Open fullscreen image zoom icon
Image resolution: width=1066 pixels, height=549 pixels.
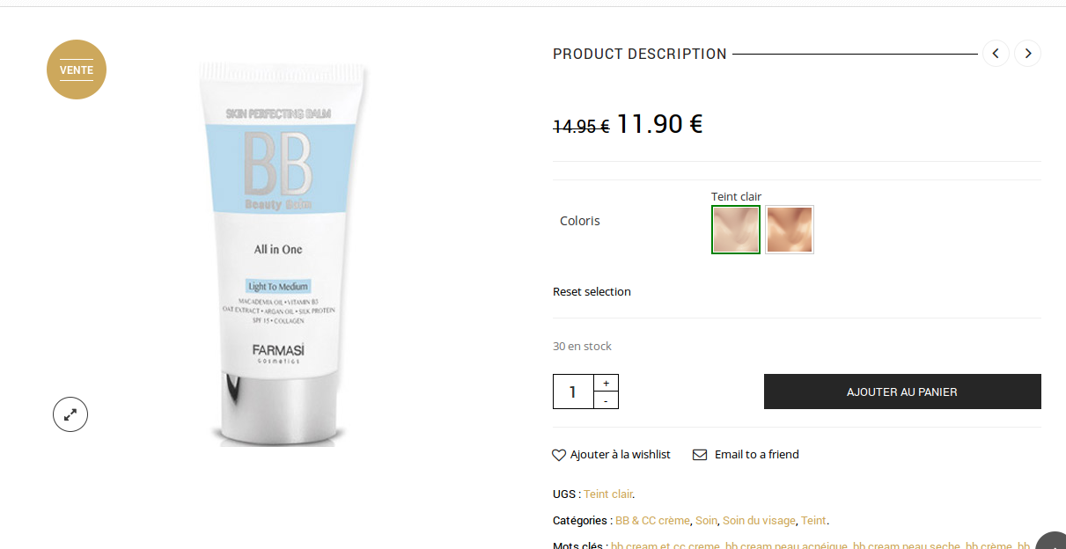click(70, 414)
